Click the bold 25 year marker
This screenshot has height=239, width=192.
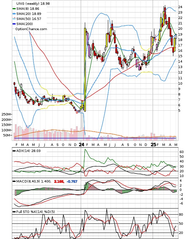(x=153, y=145)
